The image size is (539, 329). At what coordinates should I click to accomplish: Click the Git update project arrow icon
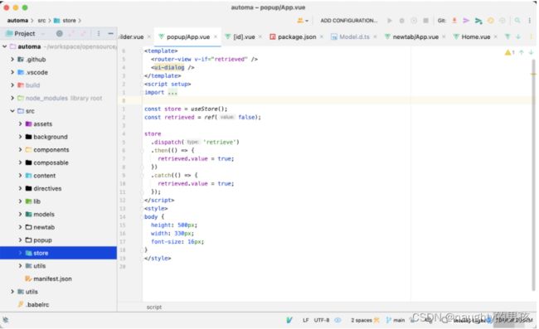(x=454, y=21)
